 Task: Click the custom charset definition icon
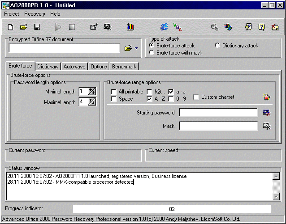pos(267,97)
